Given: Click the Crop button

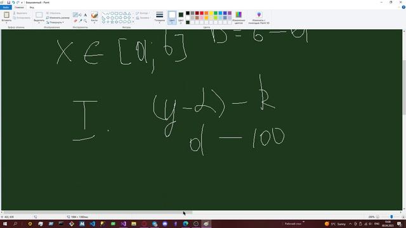Looking at the screenshot, I should [53, 13].
